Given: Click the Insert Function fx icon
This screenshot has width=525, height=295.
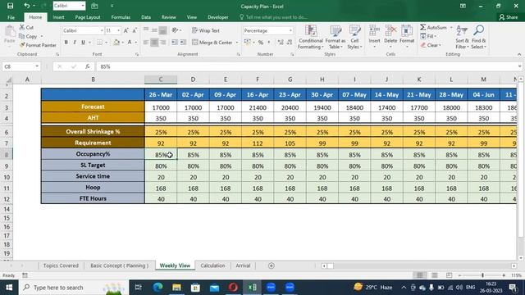Looking at the screenshot, I should (88, 66).
